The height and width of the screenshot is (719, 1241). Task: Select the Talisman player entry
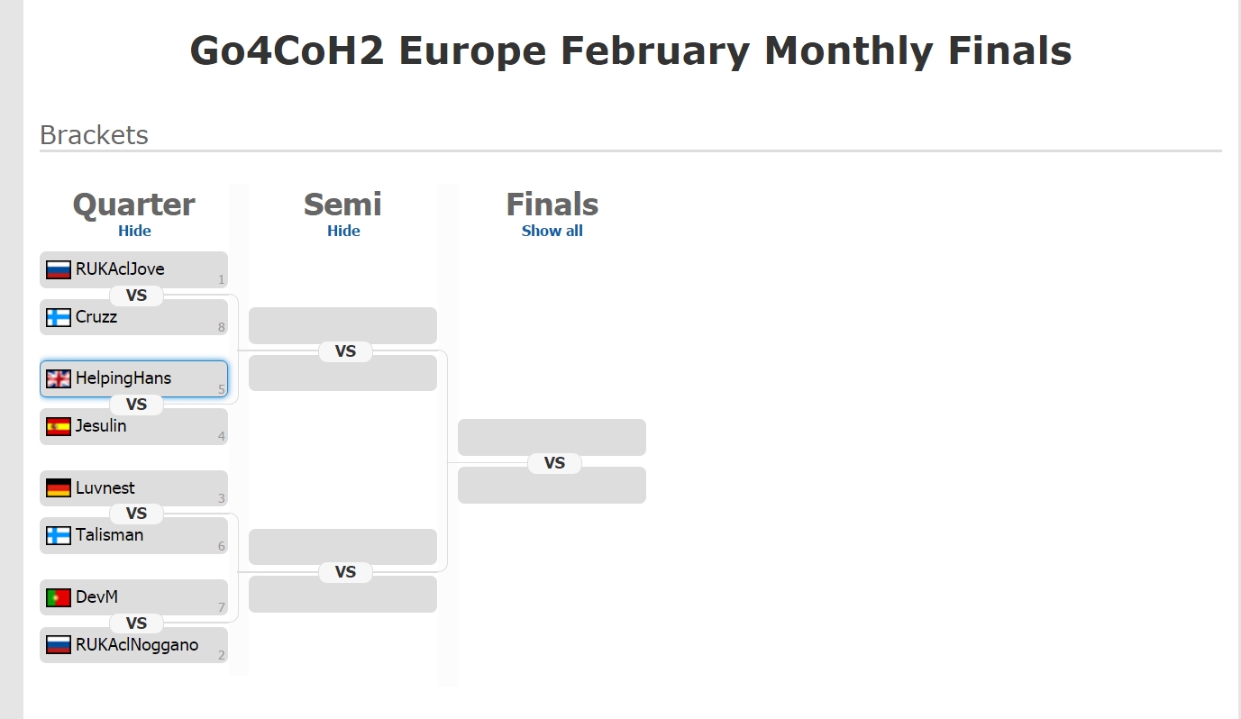point(133,535)
